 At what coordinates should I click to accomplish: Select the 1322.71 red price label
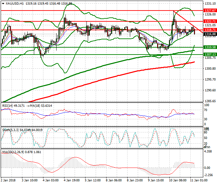coord(209,21)
